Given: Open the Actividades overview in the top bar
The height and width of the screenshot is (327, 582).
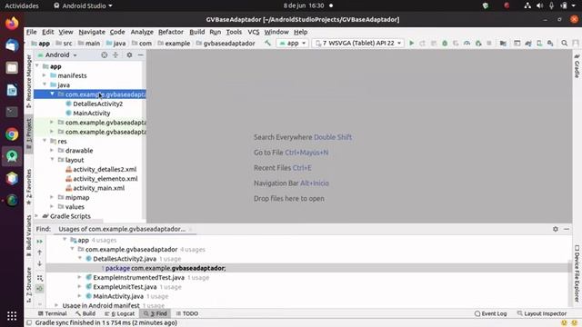Looking at the screenshot, I should point(22,5).
